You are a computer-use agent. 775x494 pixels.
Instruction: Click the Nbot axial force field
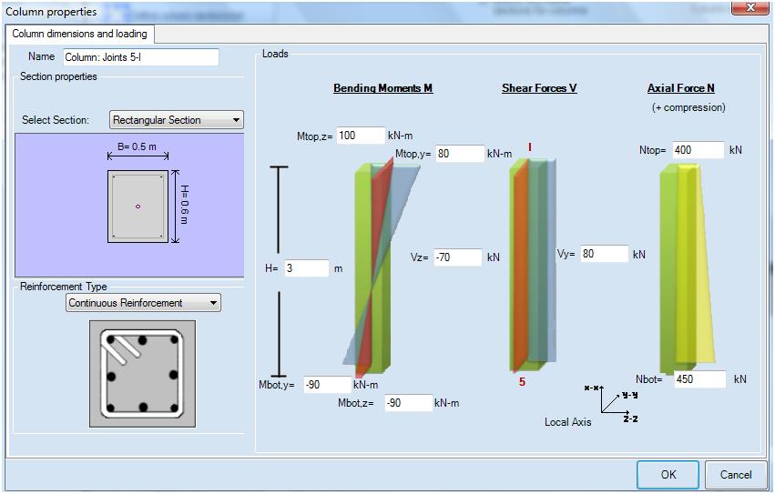(699, 379)
